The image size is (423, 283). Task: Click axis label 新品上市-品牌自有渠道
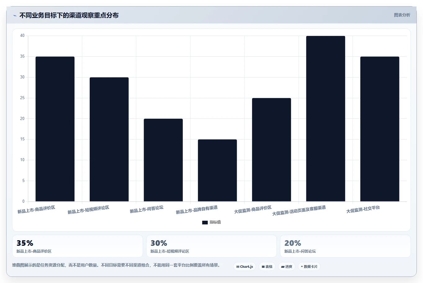pos(197,210)
